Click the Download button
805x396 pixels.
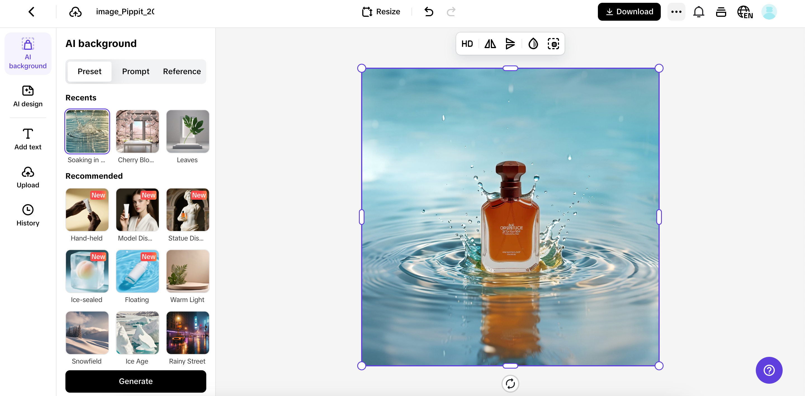(629, 11)
